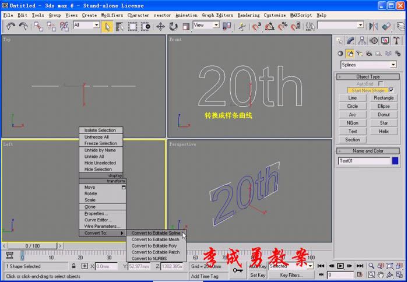408x282 pixels.
Task: Select Space Warps category icon
Action: tap(388, 54)
